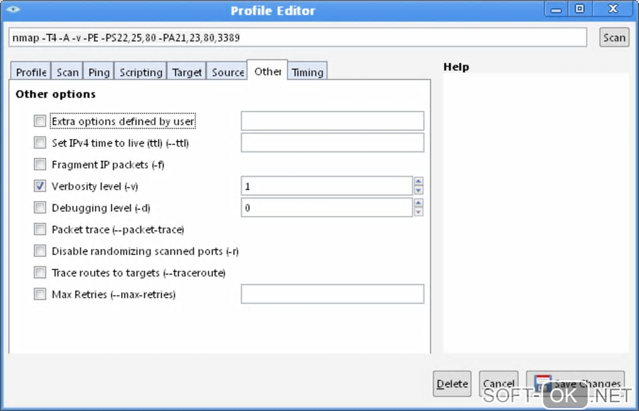This screenshot has height=411, width=639.
Task: Select the Source tab
Action: (x=227, y=72)
